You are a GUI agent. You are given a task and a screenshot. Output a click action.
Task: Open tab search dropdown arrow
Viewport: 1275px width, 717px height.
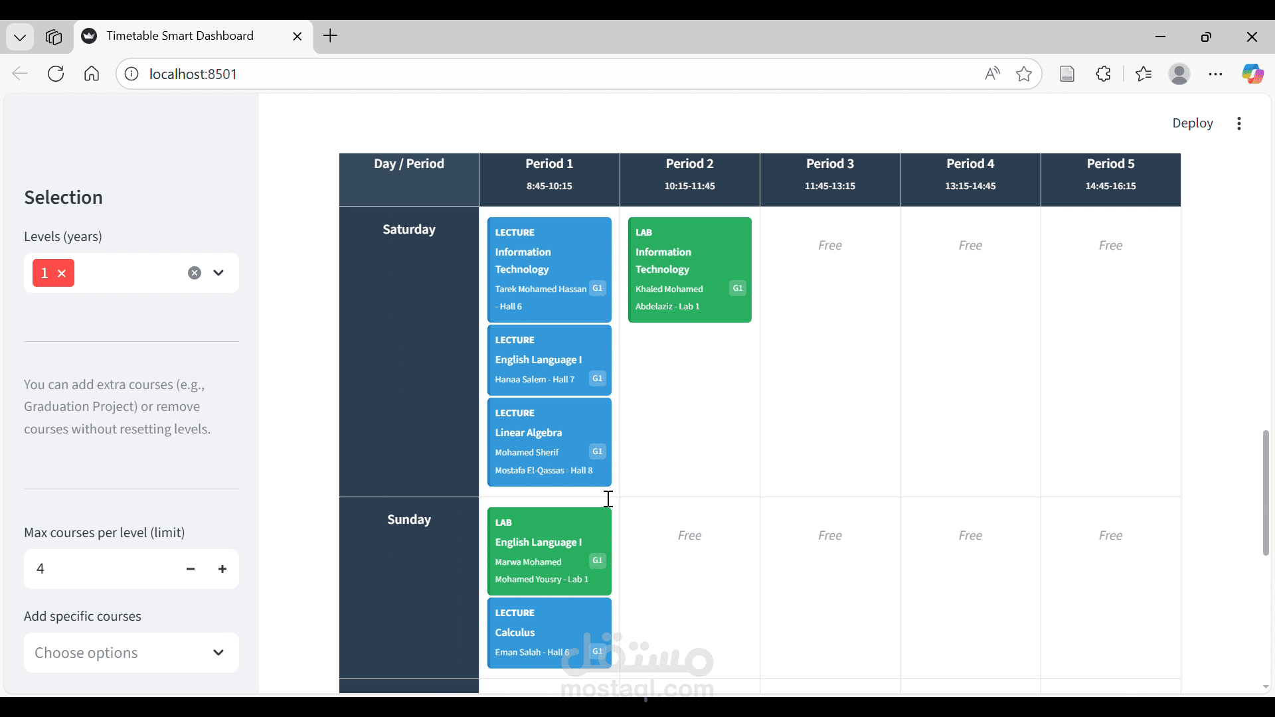click(x=20, y=37)
